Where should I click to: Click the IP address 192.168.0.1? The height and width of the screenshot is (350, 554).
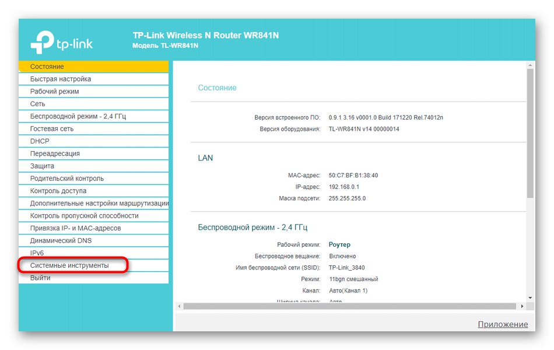[x=344, y=187]
